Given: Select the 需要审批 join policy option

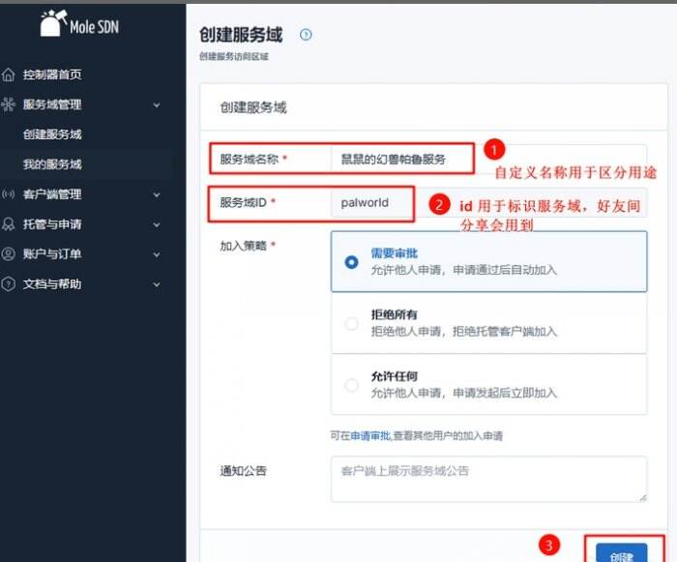Looking at the screenshot, I should [352, 261].
